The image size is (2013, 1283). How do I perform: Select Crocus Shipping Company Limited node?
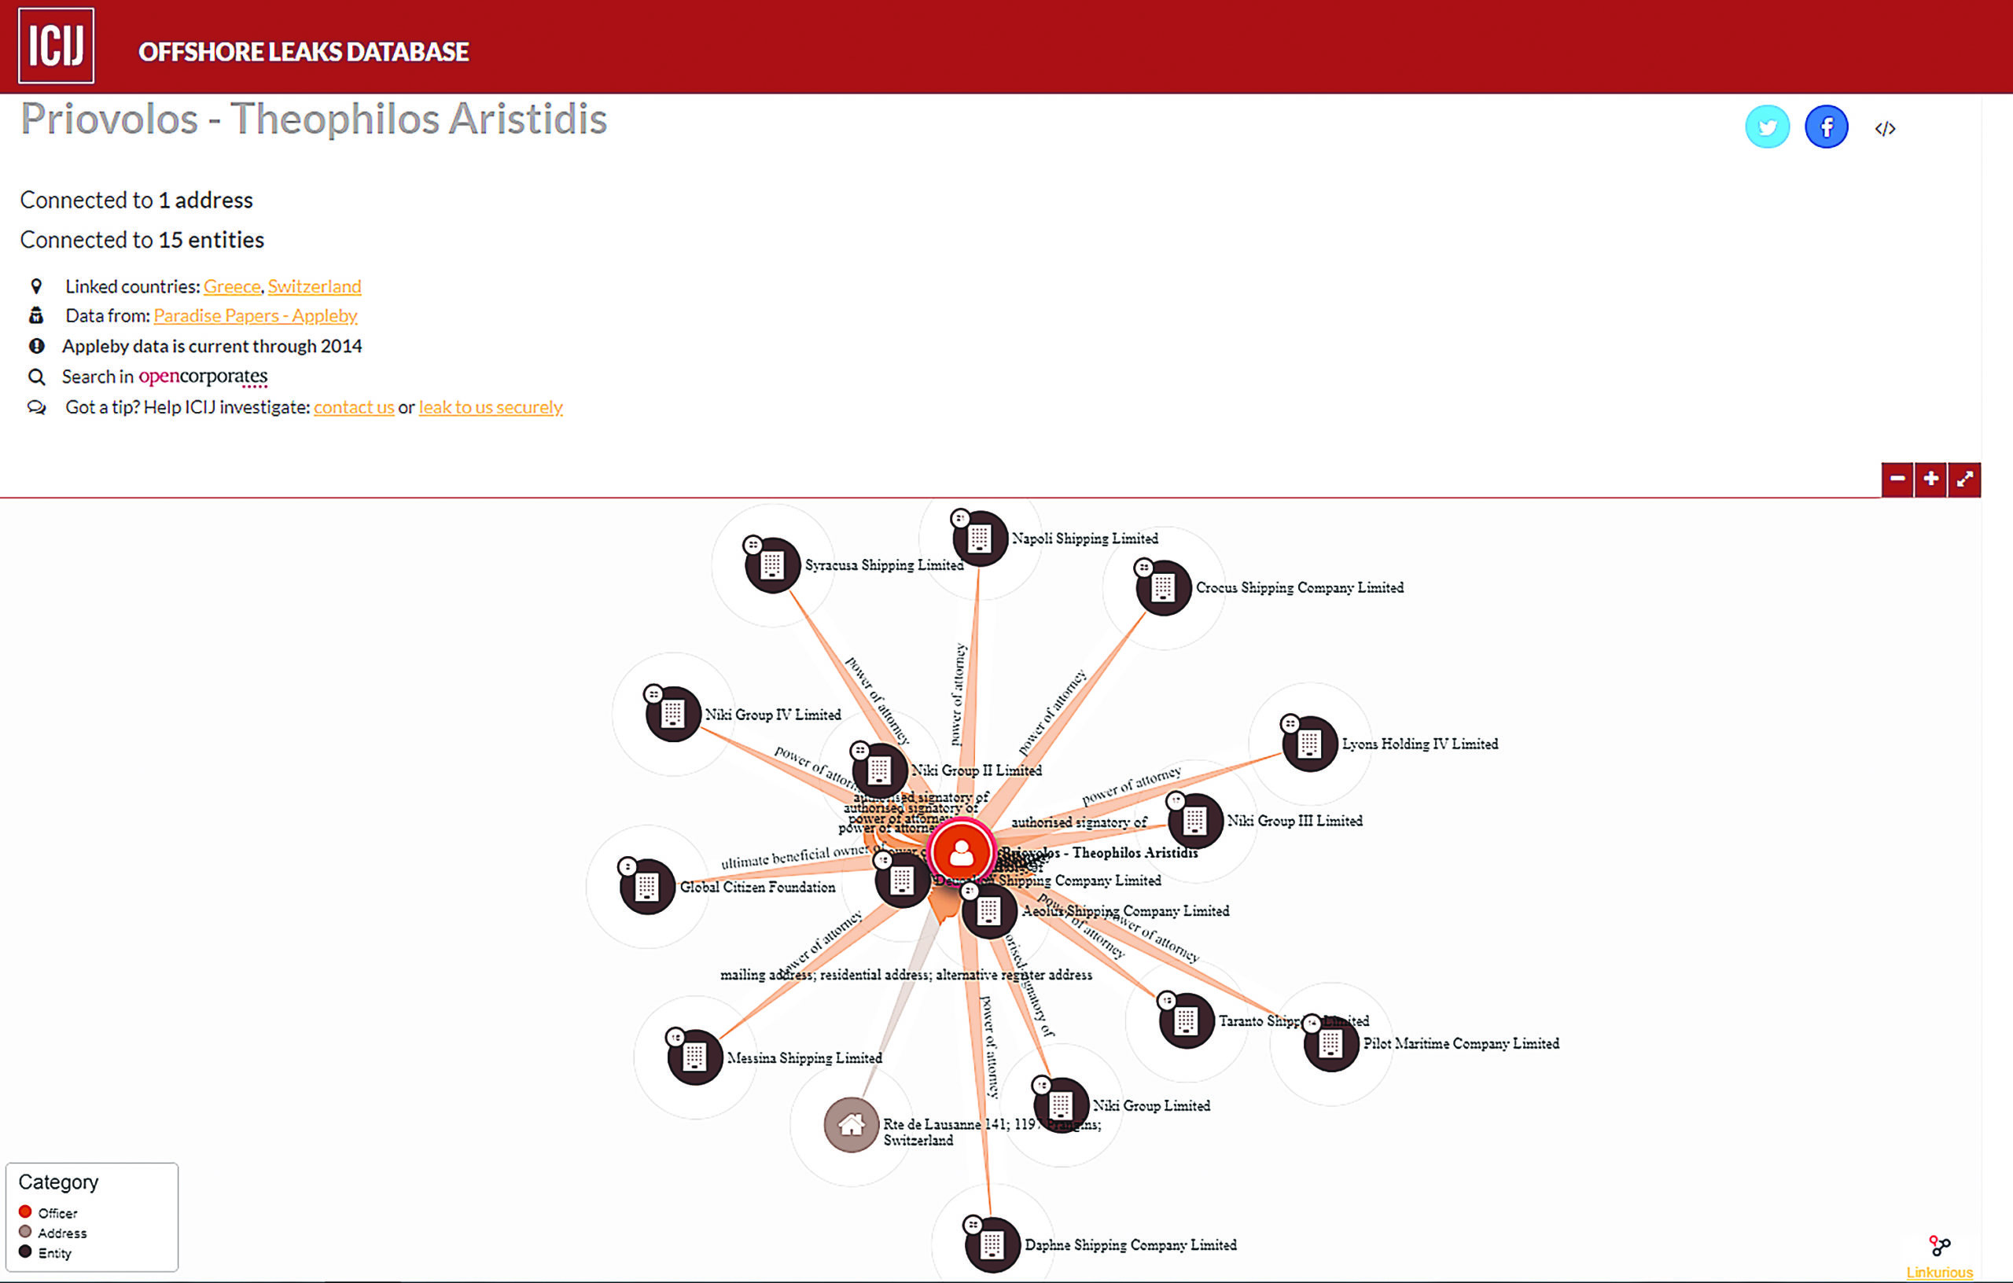click(x=1163, y=587)
